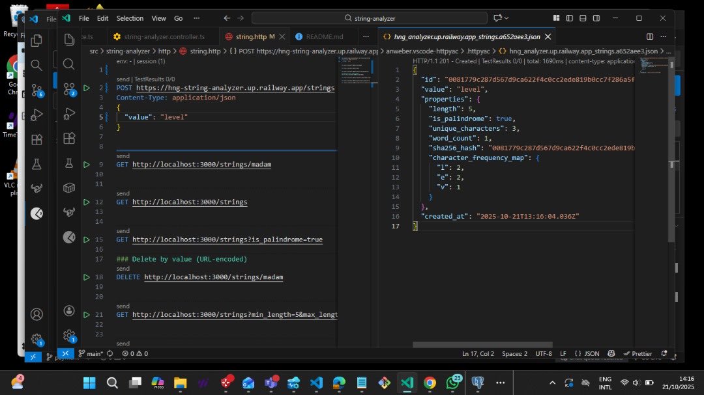The height and width of the screenshot is (395, 704).
Task: Open the Copilot chat dropdown arrow
Action: 506,18
